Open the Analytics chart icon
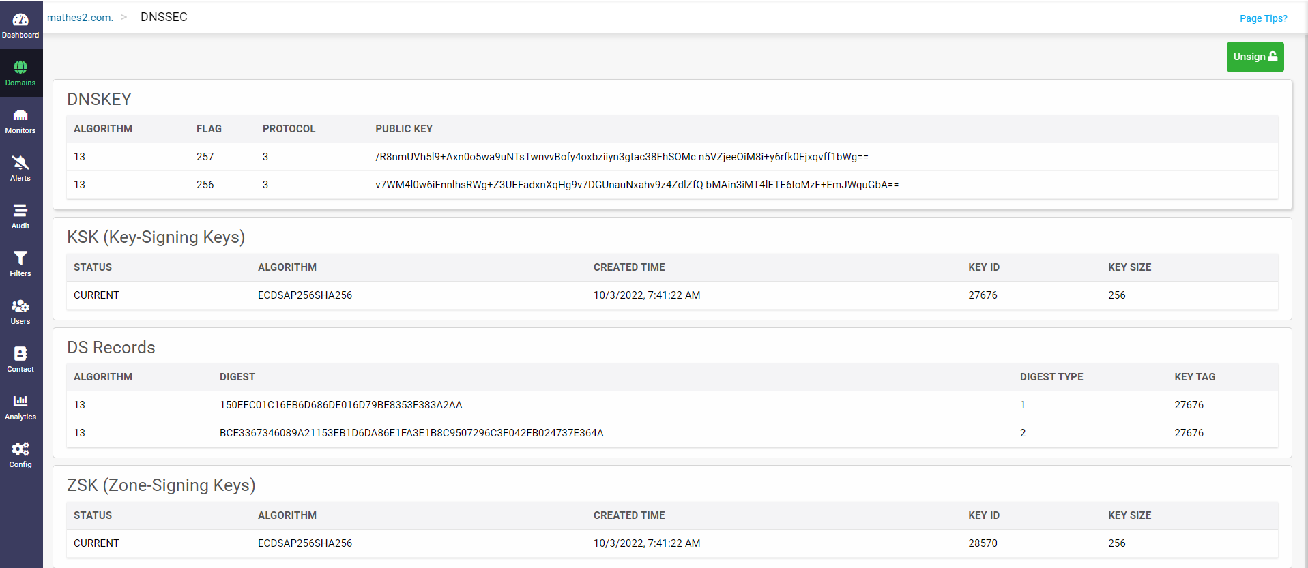Screen dimensions: 1308x568 click(x=20, y=402)
